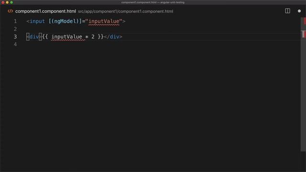Screen dimensions: 306x172
Task: Click inputValue inside the interpolation on line 3
Action: click(x=66, y=37)
